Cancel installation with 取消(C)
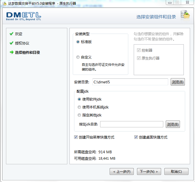The height and width of the screenshot is (182, 195). [176, 171]
